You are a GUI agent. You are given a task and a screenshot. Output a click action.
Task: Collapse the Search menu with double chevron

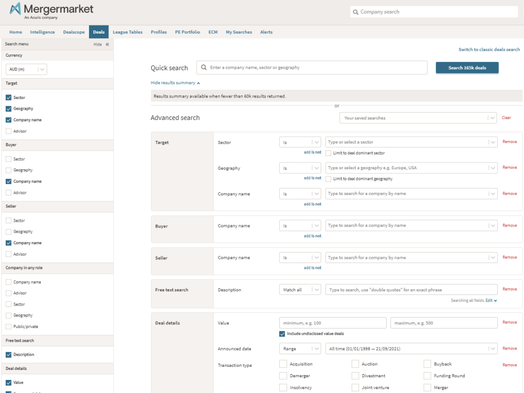(x=107, y=44)
